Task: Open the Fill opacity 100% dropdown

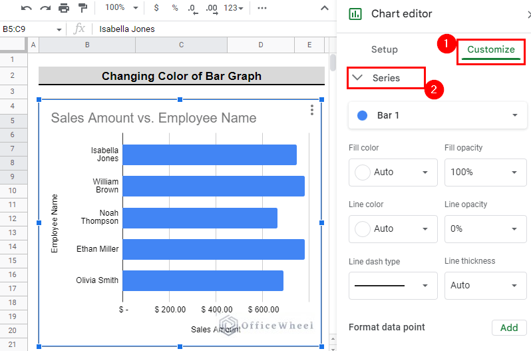Action: pos(485,172)
